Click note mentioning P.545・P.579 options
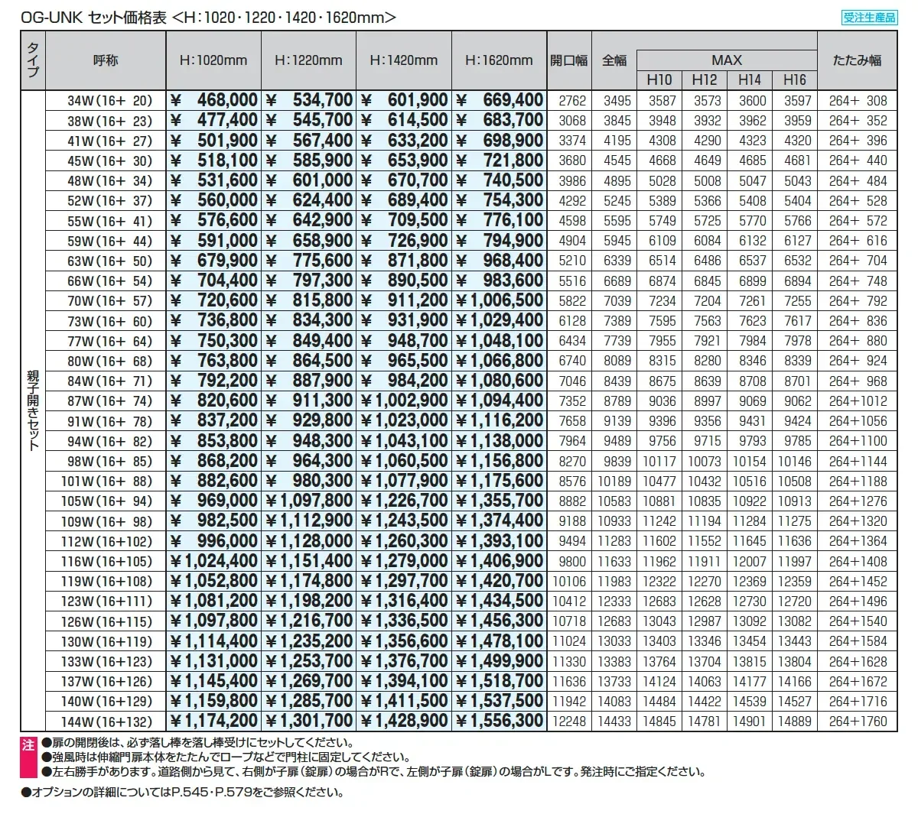Screen dimensions: 918x827 coord(183,793)
